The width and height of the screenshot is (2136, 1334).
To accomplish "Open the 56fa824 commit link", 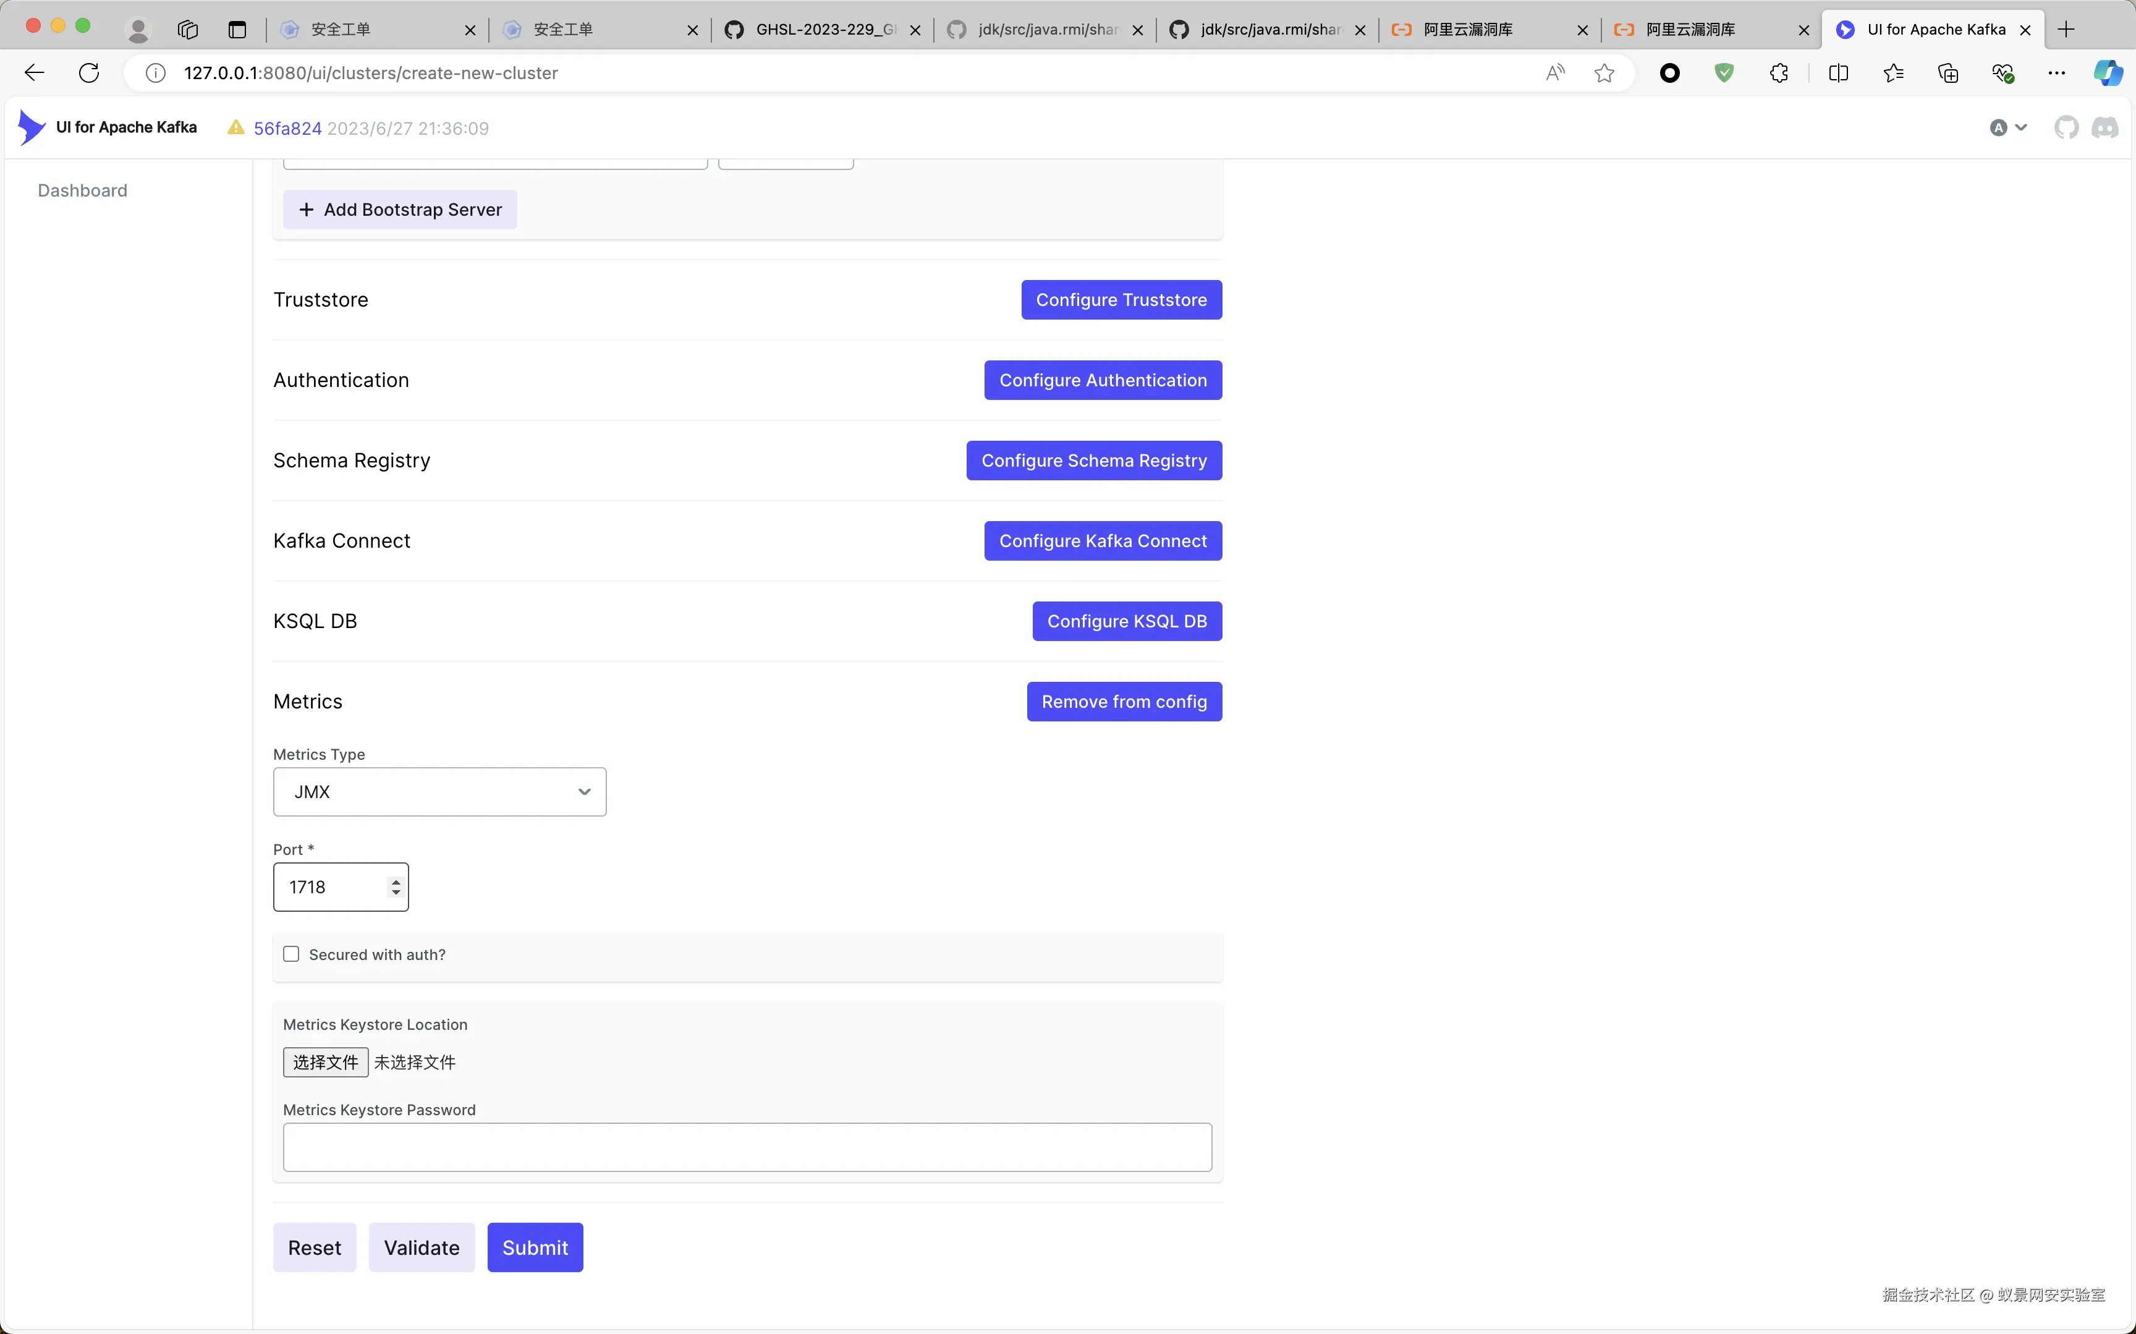I will tap(287, 129).
